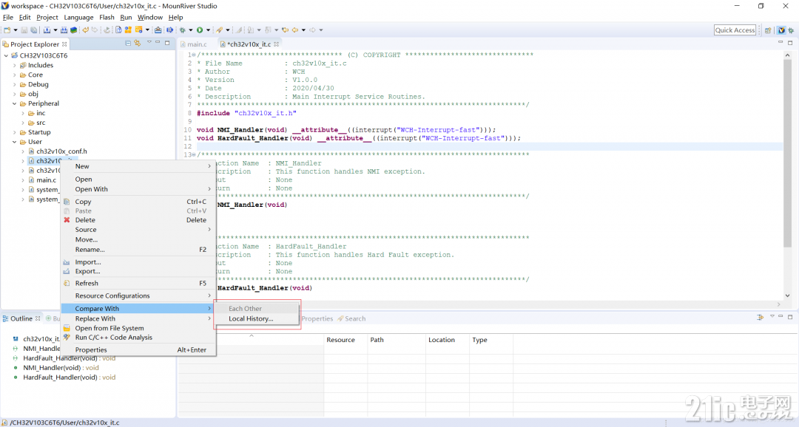
Task: Collapse the User folder
Action: (14, 142)
